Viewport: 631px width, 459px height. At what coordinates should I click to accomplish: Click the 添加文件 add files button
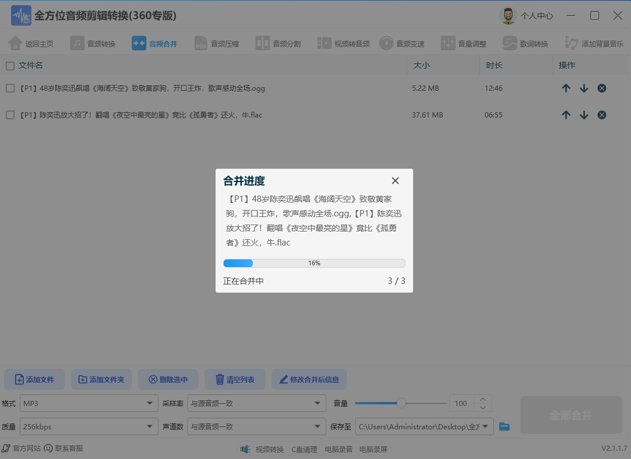(34, 379)
